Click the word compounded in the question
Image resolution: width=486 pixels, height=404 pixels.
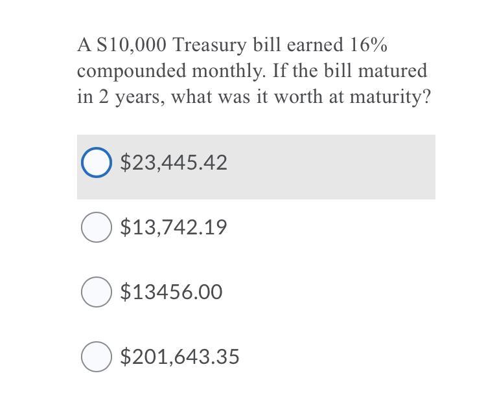[132, 71]
